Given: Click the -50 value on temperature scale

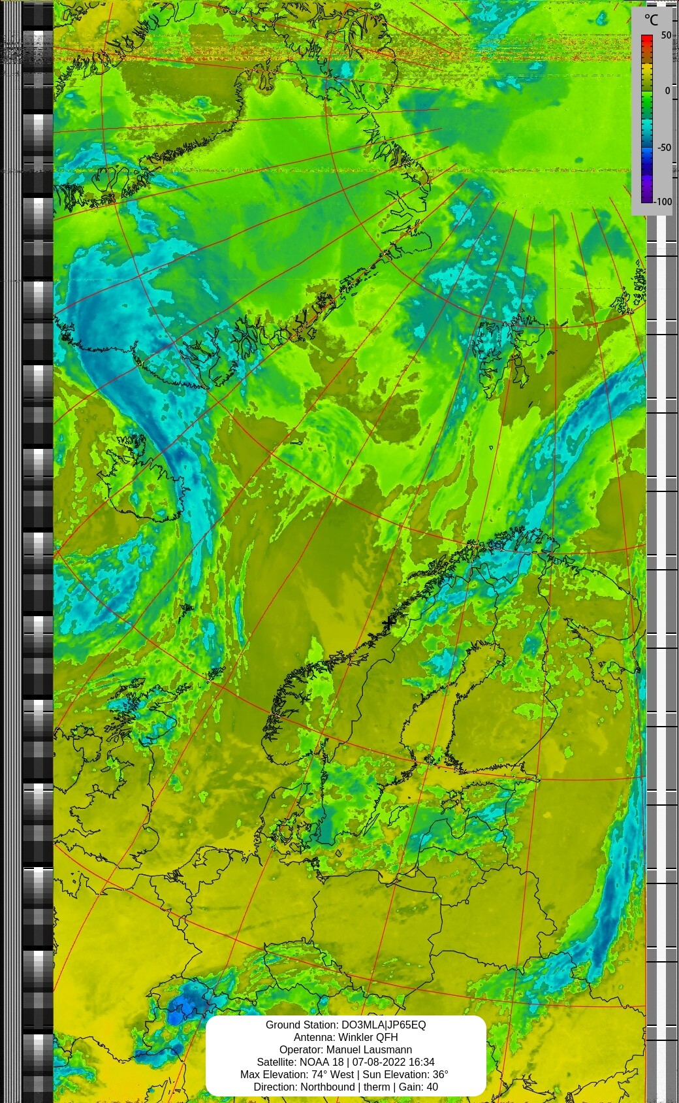Looking at the screenshot, I should 664,148.
